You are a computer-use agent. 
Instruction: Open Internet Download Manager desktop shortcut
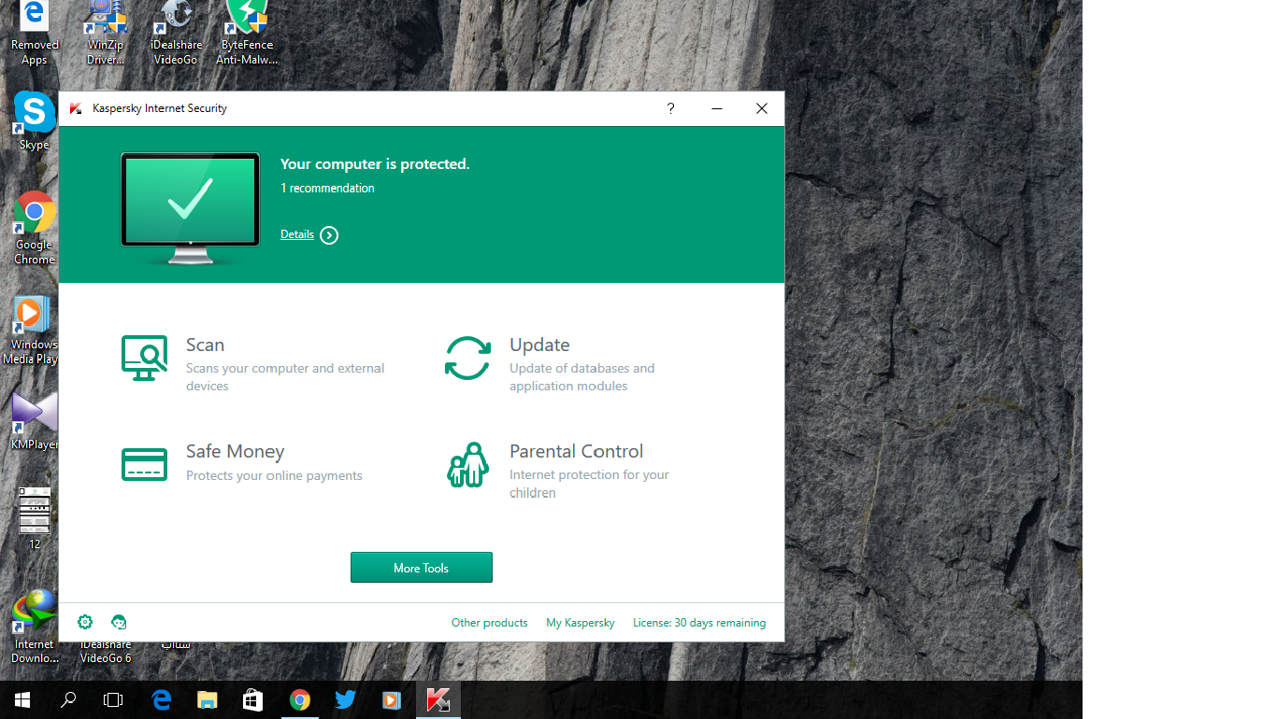tap(35, 627)
